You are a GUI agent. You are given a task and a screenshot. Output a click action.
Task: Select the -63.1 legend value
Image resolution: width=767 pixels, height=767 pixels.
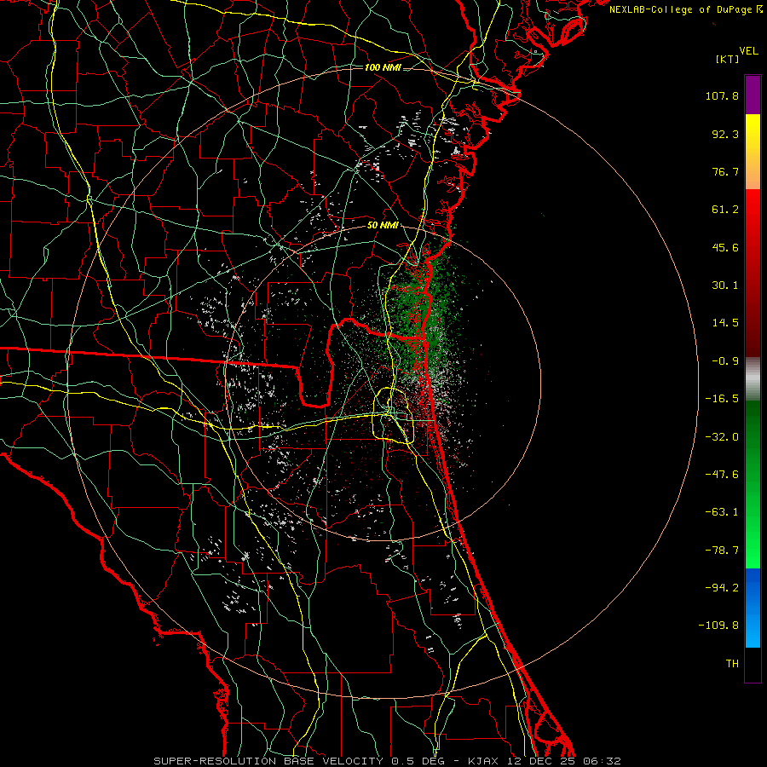click(x=722, y=512)
